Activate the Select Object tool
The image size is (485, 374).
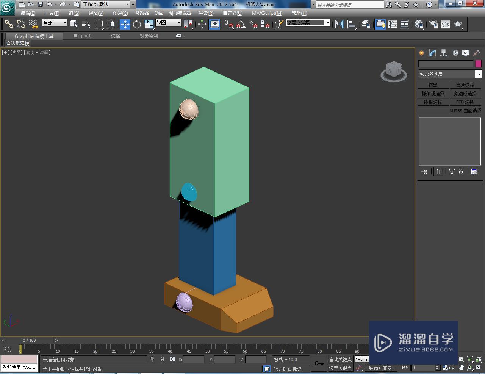[74, 24]
